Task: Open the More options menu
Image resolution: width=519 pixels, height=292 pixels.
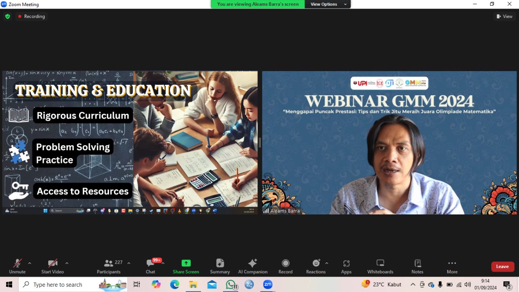Action: click(452, 266)
